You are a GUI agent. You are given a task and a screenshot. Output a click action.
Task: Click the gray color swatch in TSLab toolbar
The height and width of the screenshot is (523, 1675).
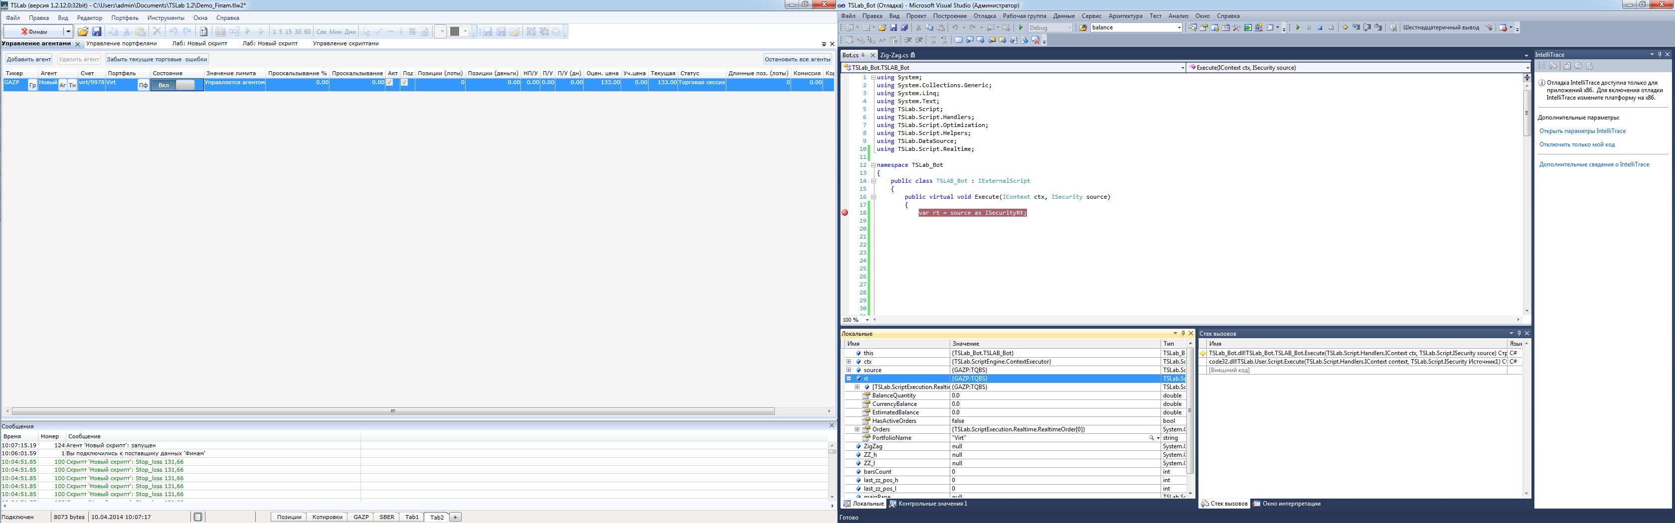pos(455,31)
